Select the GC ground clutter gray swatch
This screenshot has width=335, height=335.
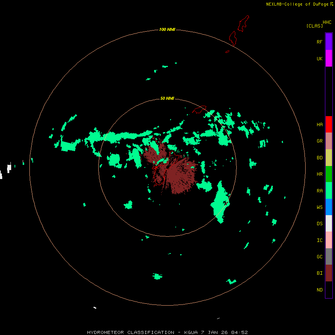[329, 256]
